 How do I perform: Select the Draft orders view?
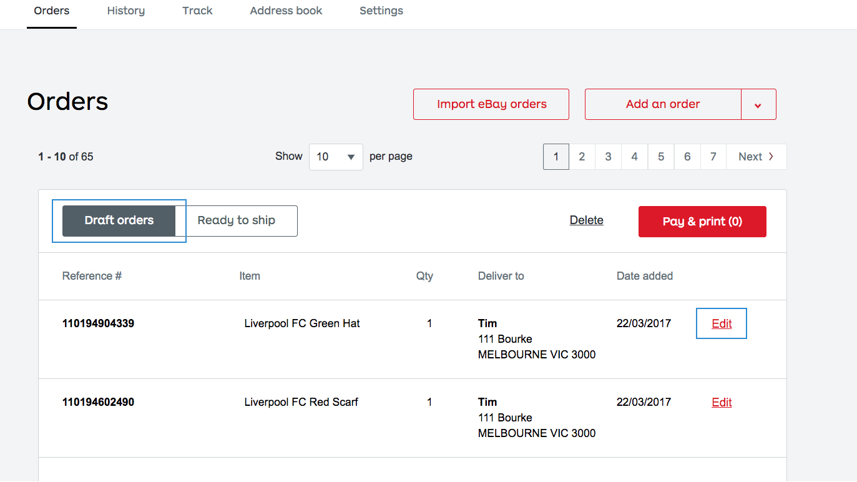pyautogui.click(x=119, y=220)
